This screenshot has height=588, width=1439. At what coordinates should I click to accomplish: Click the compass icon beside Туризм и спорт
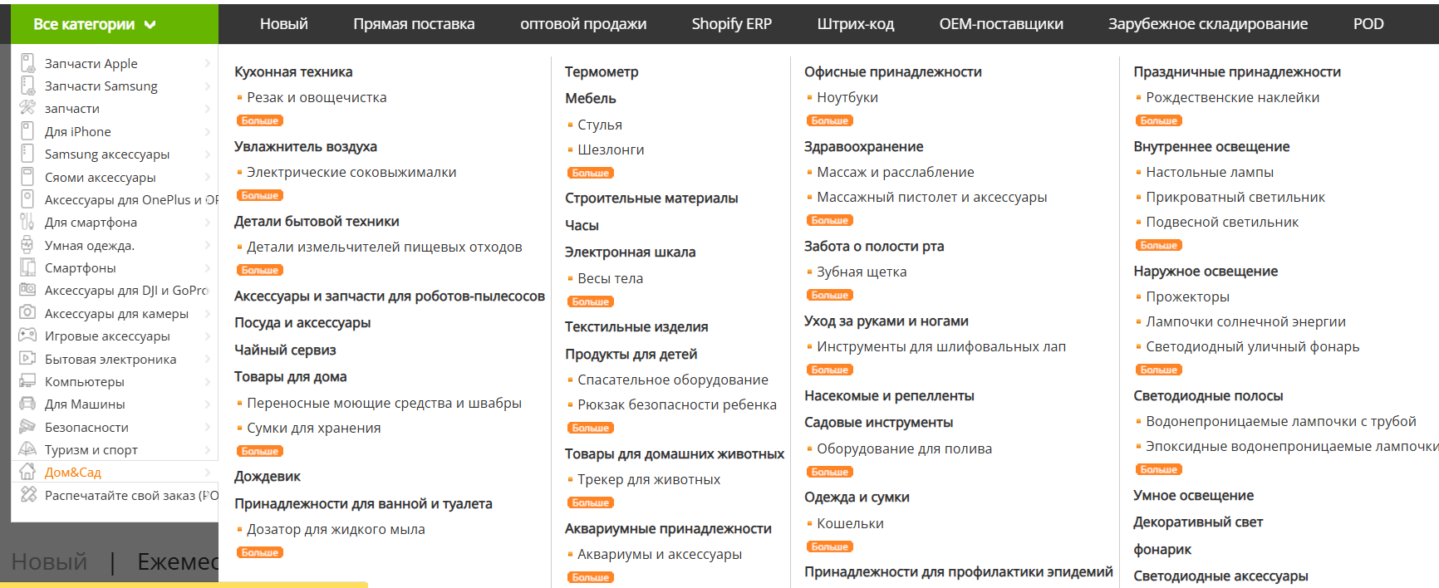27,448
